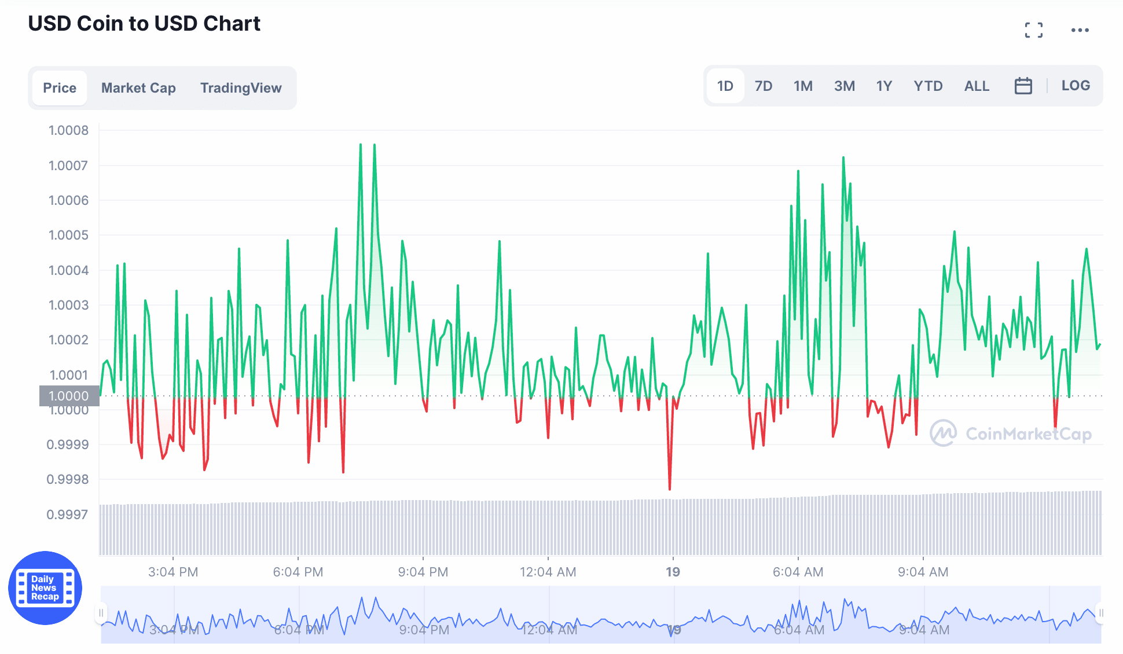Click the 19 date marker on axis
Viewport: 1123px width, 654px height.
point(673,572)
